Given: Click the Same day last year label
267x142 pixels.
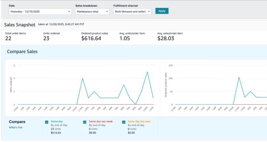Looking at the screenshot, I should 139,121.
